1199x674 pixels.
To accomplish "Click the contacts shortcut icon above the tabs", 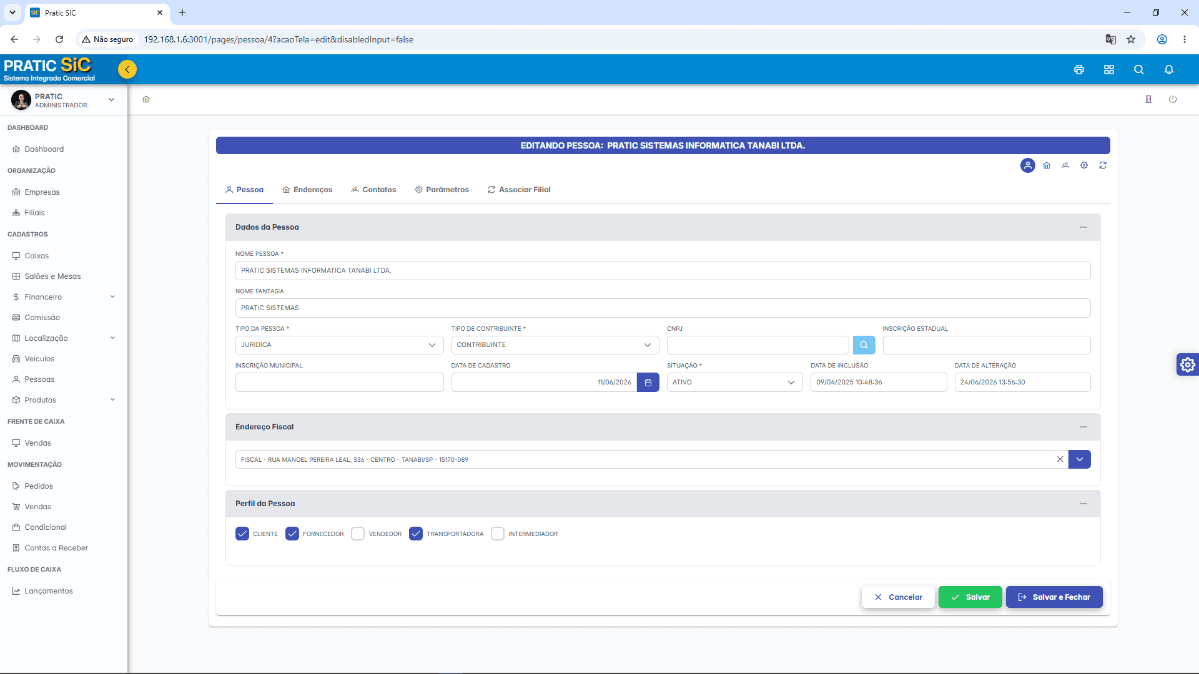I will (1065, 165).
